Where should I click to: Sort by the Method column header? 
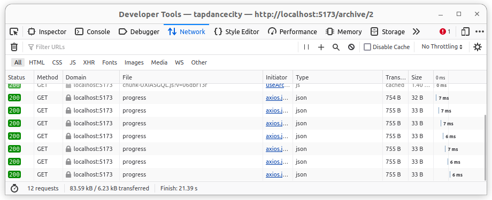pos(48,77)
